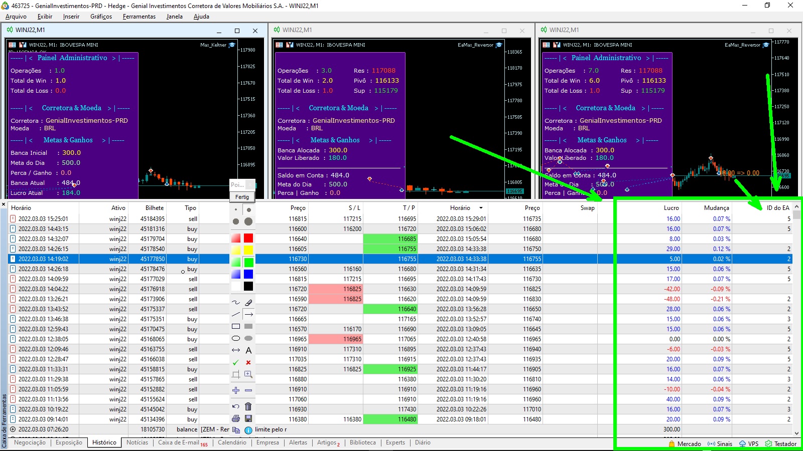
Task: Pick the translucent red color swatch
Action: (x=236, y=238)
